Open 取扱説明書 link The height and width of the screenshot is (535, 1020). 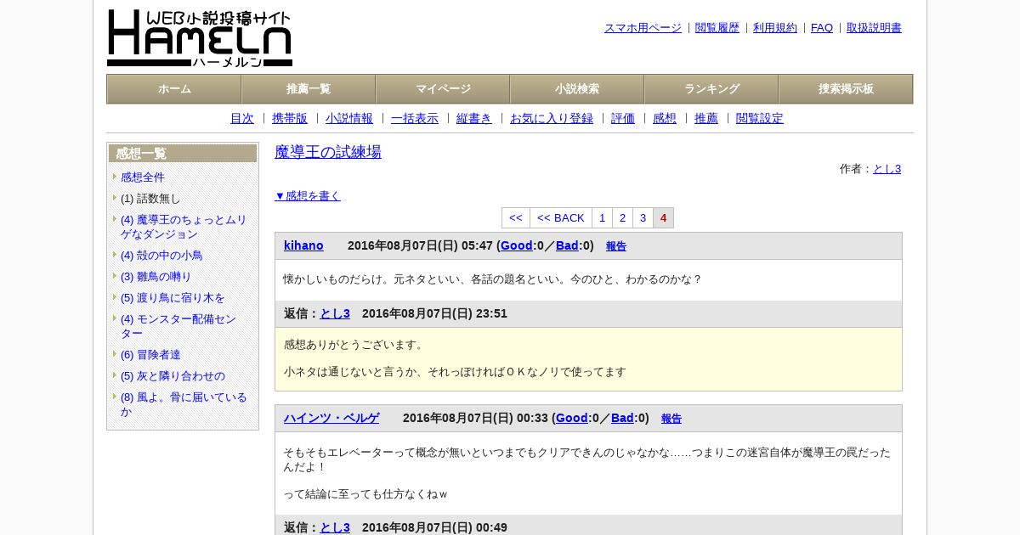[x=874, y=28]
